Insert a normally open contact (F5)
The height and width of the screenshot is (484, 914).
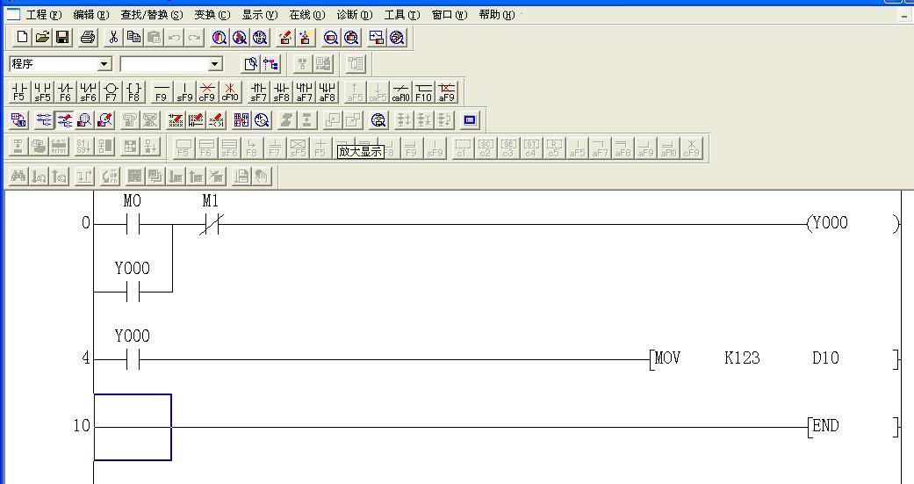19,91
